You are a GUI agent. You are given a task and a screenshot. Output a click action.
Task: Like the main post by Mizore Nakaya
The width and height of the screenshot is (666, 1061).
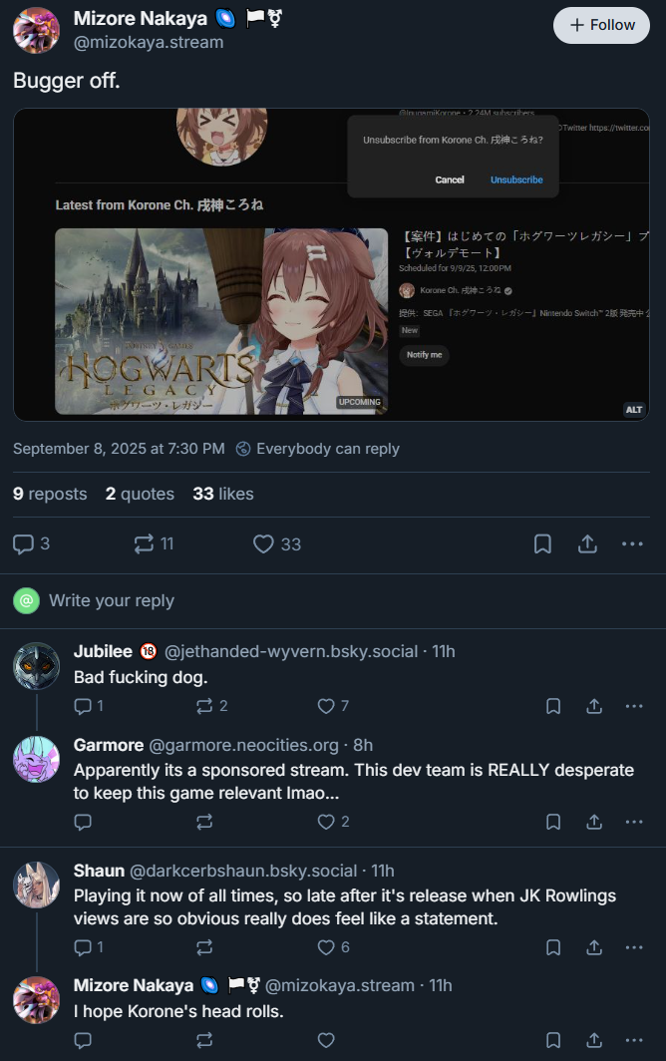coord(277,544)
